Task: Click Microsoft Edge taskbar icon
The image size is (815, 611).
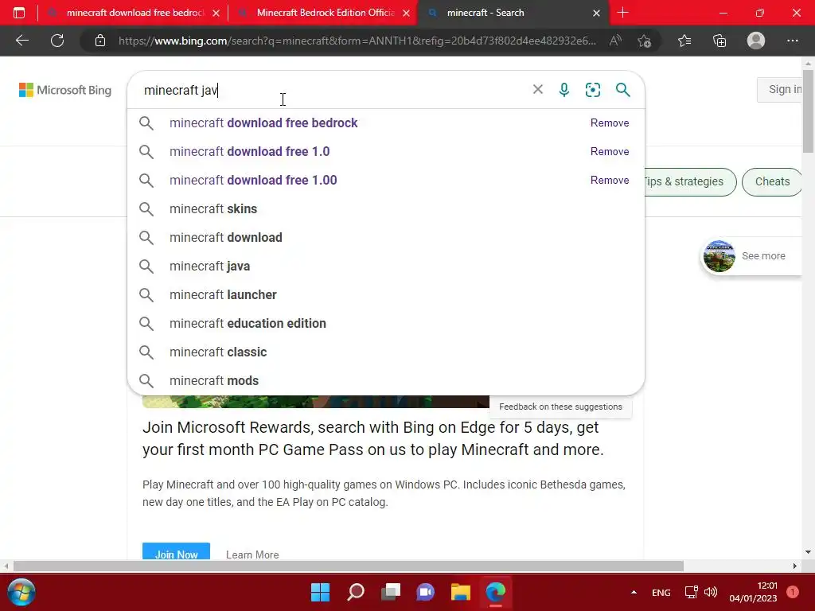Action: tap(496, 592)
